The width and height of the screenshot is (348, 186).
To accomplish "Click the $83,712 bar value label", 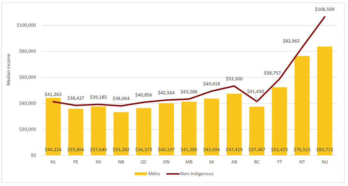I will [324, 149].
